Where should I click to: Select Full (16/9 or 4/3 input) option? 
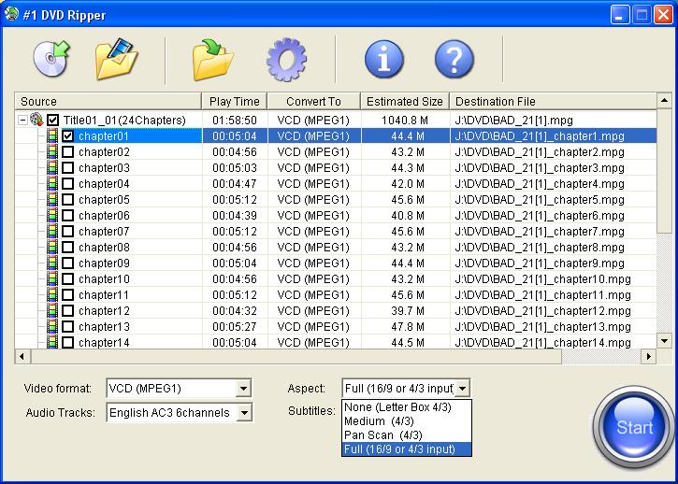407,449
